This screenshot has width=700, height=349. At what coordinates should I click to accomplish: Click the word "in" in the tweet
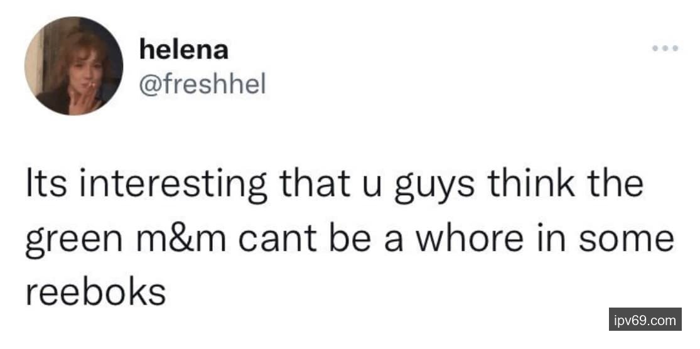[x=563, y=240]
